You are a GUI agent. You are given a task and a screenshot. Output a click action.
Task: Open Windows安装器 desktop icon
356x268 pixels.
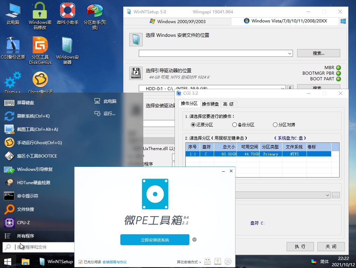67,51
